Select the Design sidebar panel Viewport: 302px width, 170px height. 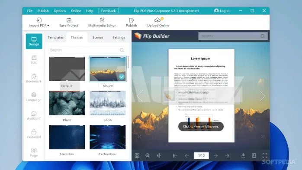(x=34, y=41)
